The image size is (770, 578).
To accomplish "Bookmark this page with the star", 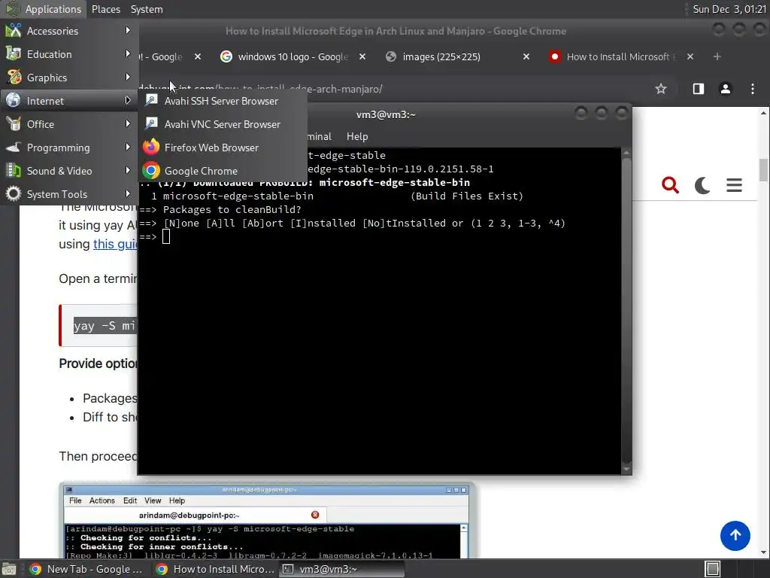I will (661, 89).
